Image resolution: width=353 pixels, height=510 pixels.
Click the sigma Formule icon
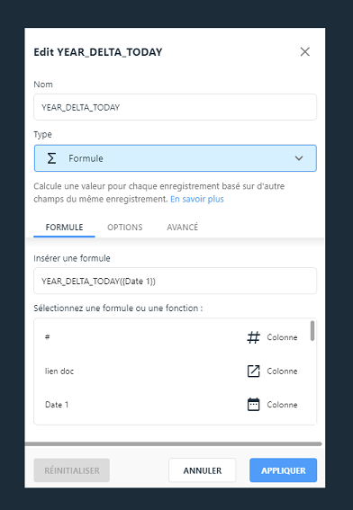click(x=51, y=158)
